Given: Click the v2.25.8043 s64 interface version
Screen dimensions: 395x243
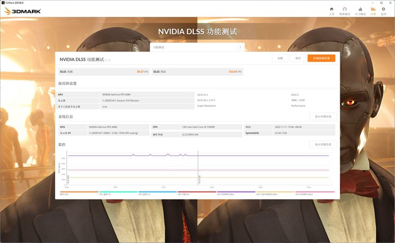Looking at the screenshot, I should coord(190,135).
